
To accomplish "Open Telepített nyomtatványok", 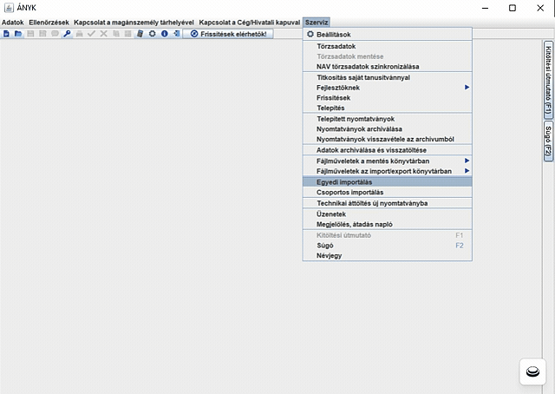I will coord(388,119).
